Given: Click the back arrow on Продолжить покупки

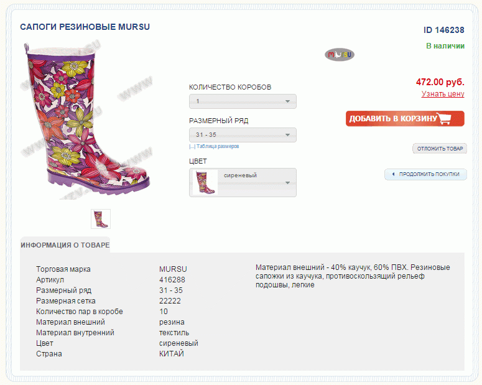Looking at the screenshot, I should point(393,174).
